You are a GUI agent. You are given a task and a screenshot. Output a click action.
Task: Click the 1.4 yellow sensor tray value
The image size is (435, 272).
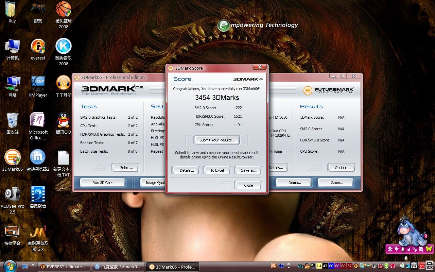click(319, 266)
